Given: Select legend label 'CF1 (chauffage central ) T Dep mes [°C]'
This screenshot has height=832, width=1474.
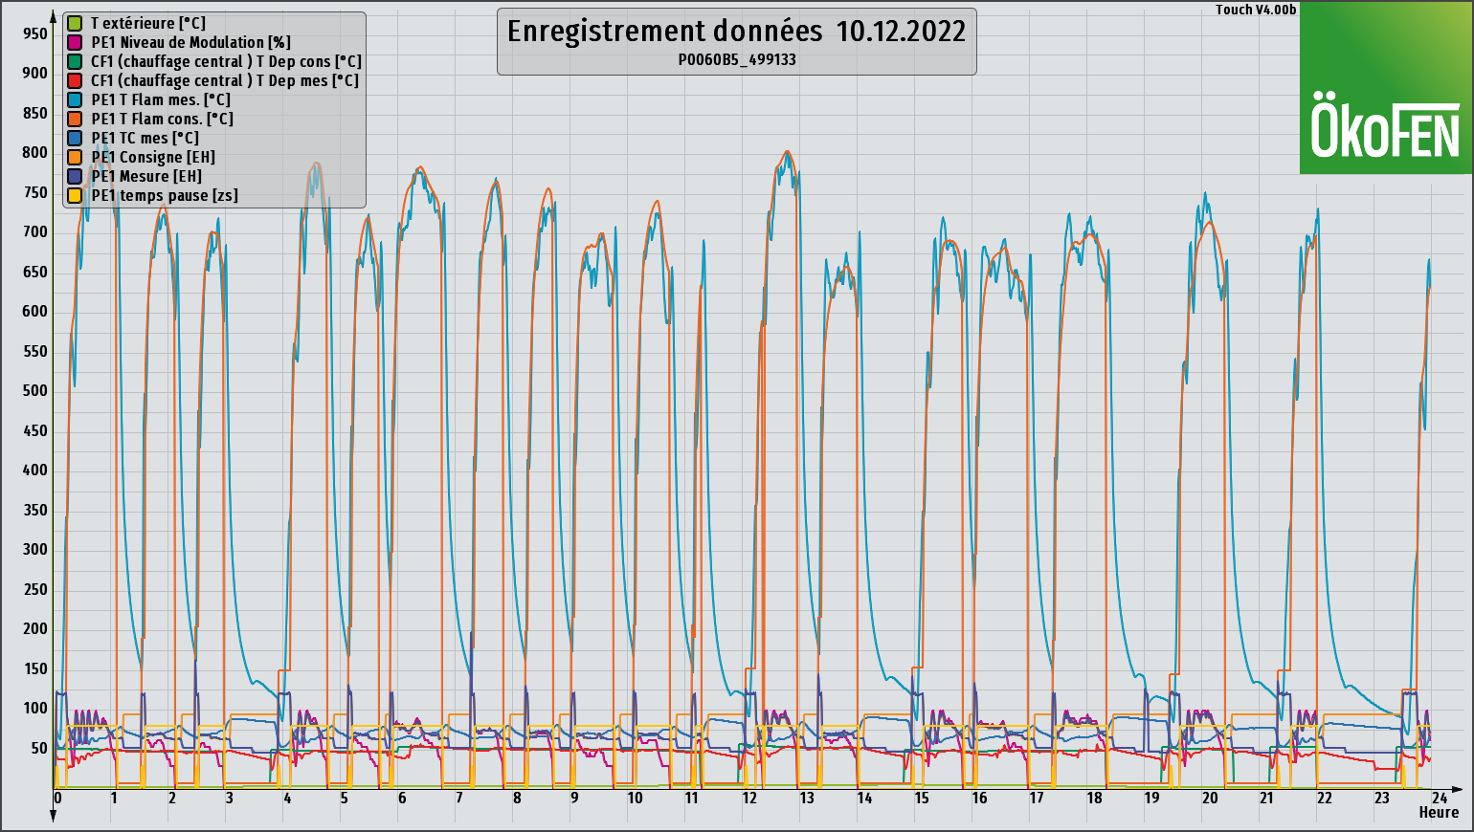Looking at the screenshot, I should [x=225, y=80].
